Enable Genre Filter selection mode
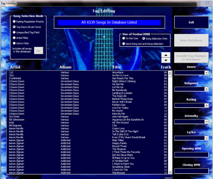 (x=14, y=43)
